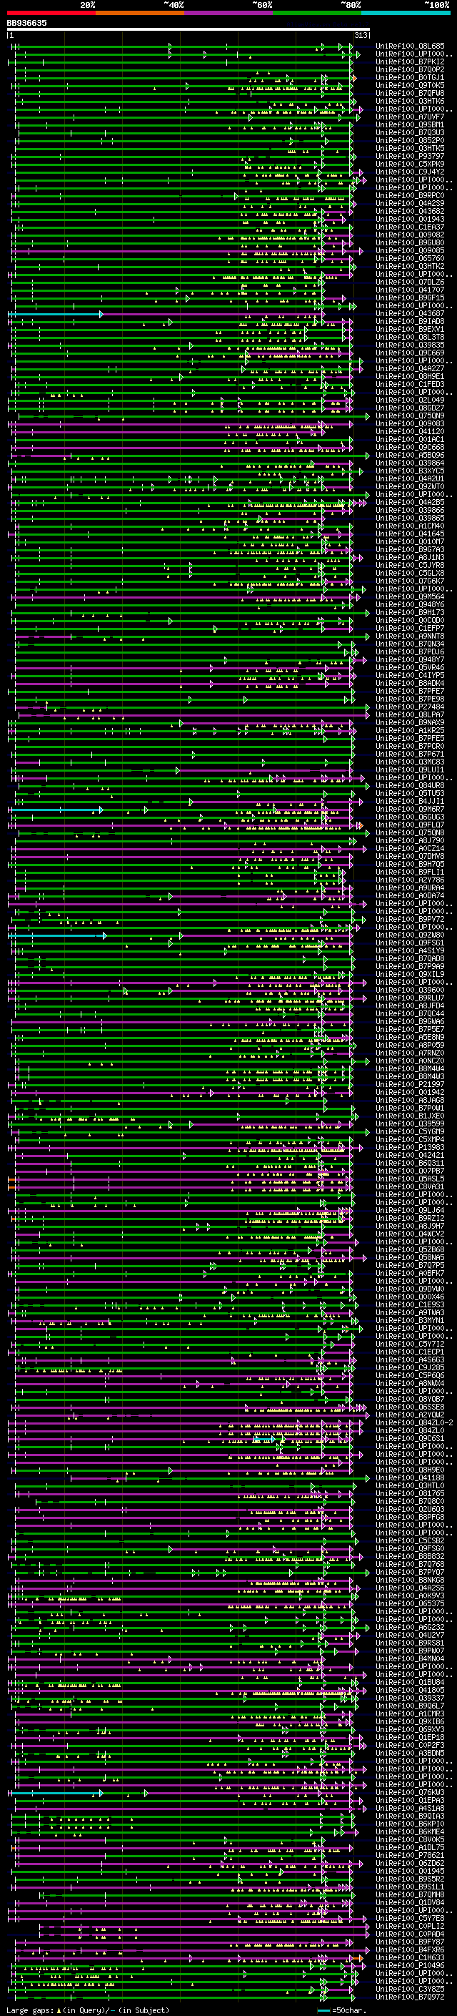Select the query ID BB936635
Viewport: 457px width, 2016px height.
(26, 23)
